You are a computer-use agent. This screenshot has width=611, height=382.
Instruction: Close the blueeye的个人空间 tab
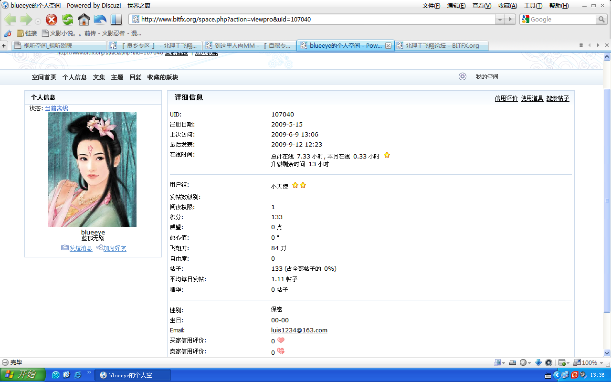tap(388, 46)
